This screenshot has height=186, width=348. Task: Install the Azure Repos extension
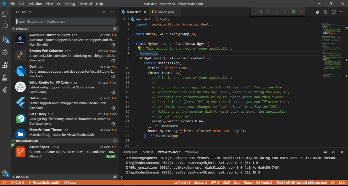click(x=111, y=156)
